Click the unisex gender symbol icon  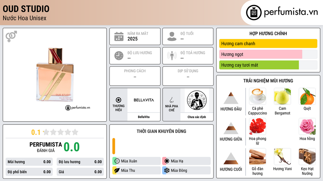[x=11, y=36]
